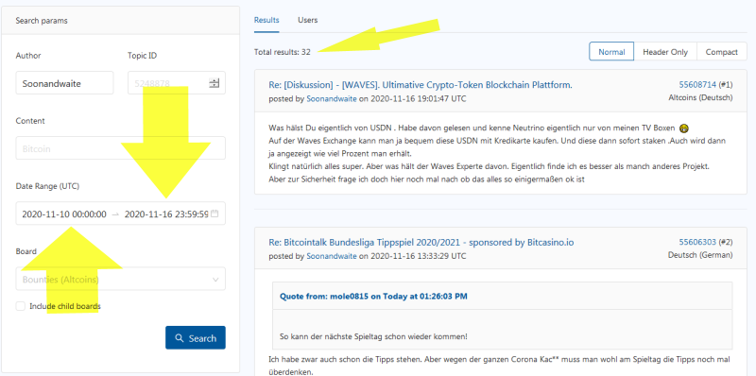Expand the Board dropdown

click(x=120, y=279)
